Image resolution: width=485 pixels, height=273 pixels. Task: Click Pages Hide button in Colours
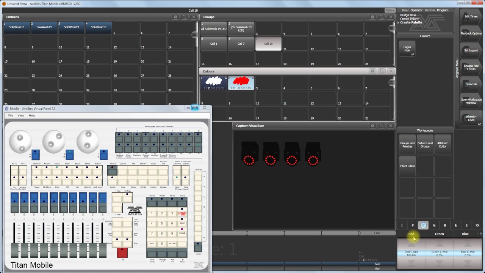(407, 49)
